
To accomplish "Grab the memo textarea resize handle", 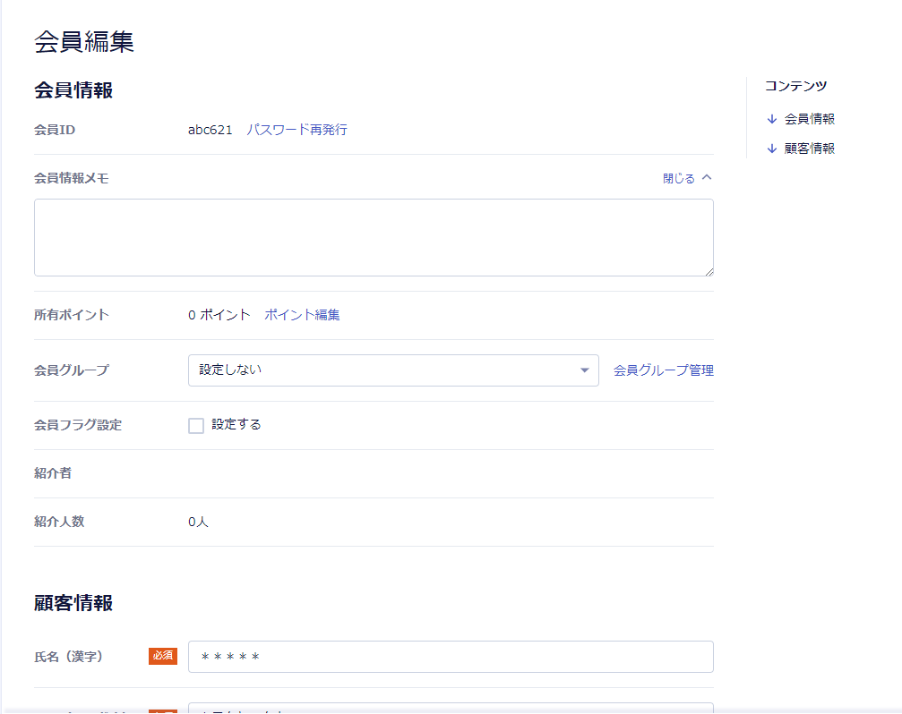I will pyautogui.click(x=709, y=271).
